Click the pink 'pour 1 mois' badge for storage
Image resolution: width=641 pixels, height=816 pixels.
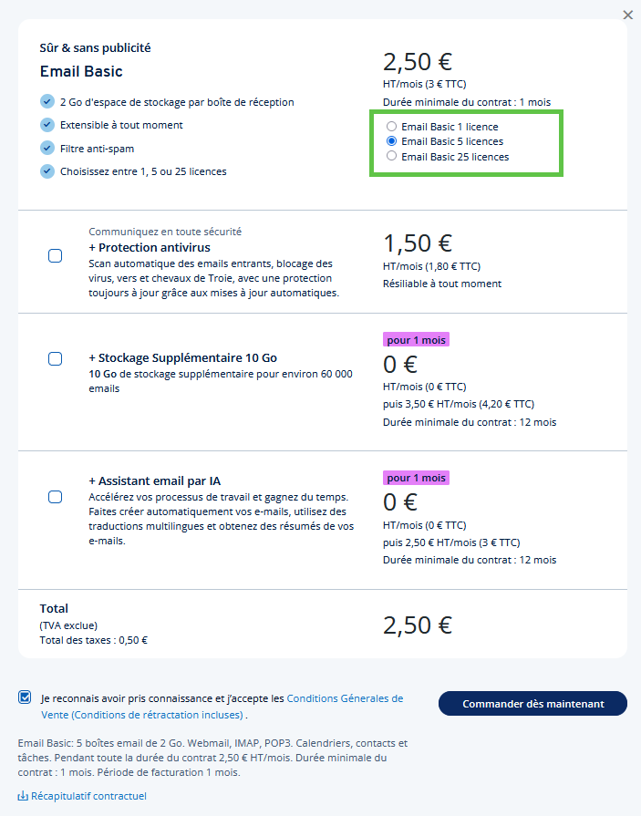416,339
